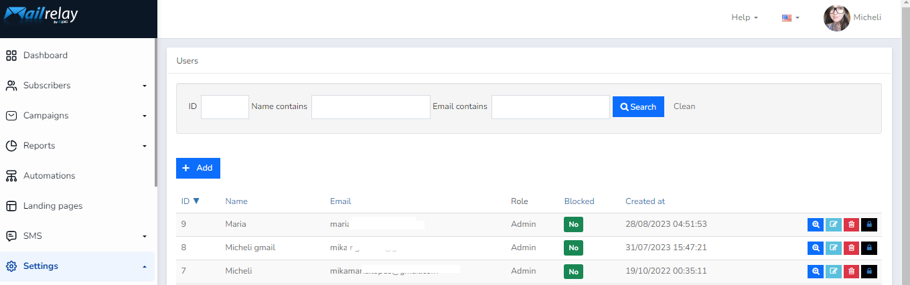This screenshot has width=910, height=285.
Task: Open the language flag dropdown
Action: (791, 18)
